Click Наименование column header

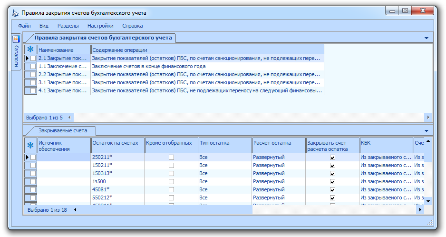[x=64, y=49]
